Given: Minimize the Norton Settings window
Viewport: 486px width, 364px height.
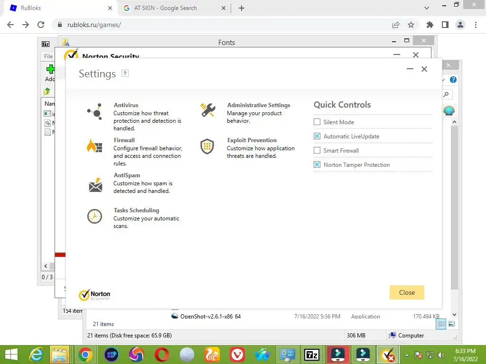Looking at the screenshot, I should pyautogui.click(x=410, y=69).
